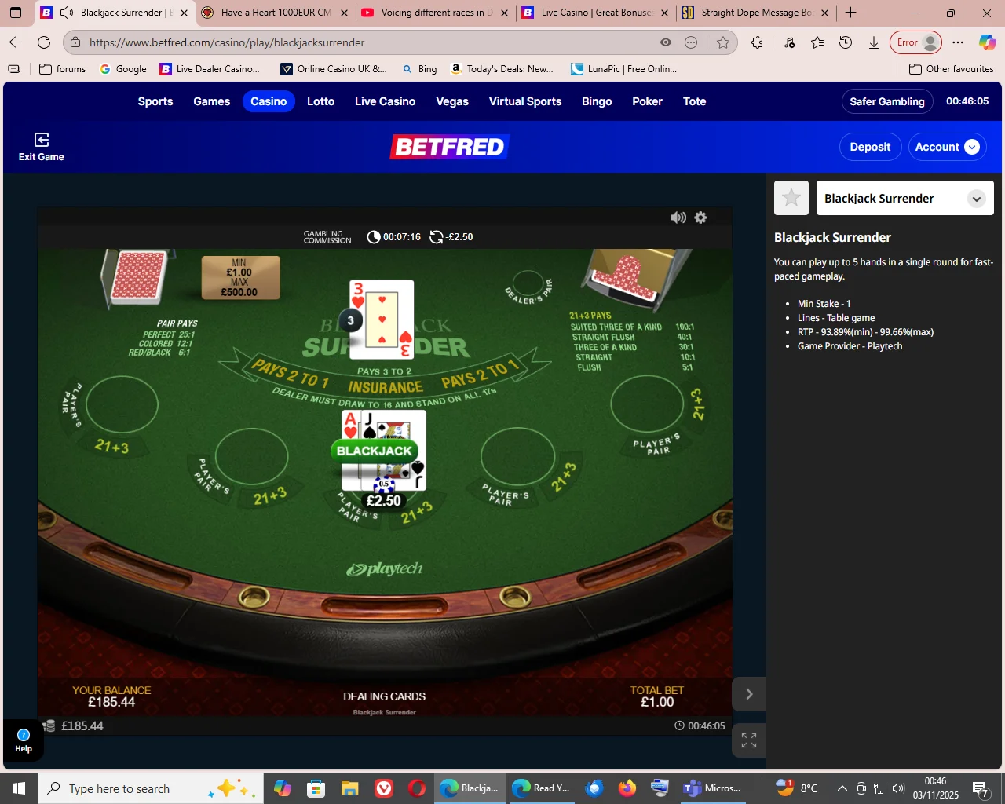
Task: Add Blackjack Surrender to favourites with the star
Action: 791,198
